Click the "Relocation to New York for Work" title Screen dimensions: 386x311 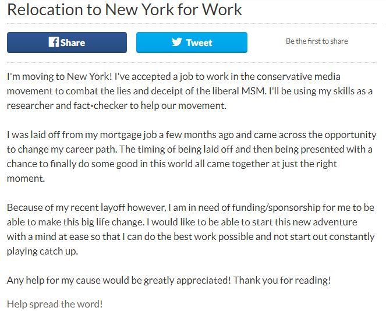point(125,10)
